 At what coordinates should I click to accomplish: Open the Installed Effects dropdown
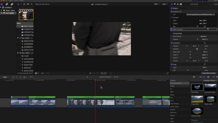[210, 81]
